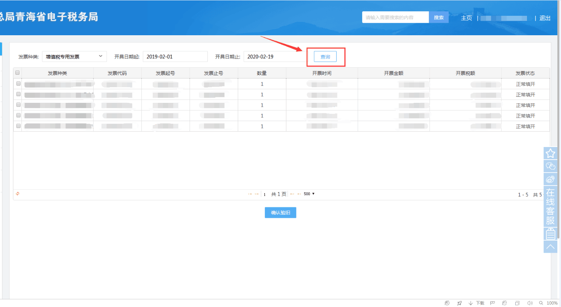The height and width of the screenshot is (307, 561).
Task: Click the page number input box
Action: (265, 194)
